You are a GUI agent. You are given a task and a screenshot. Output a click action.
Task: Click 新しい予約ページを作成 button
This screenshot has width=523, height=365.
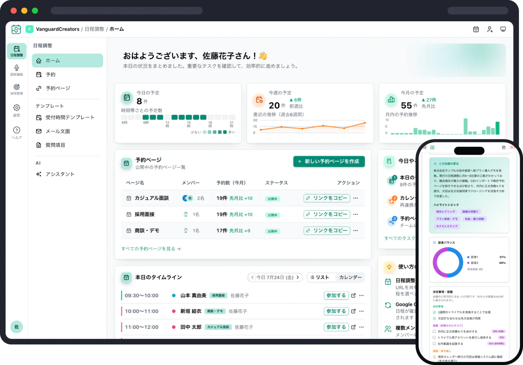pyautogui.click(x=329, y=161)
